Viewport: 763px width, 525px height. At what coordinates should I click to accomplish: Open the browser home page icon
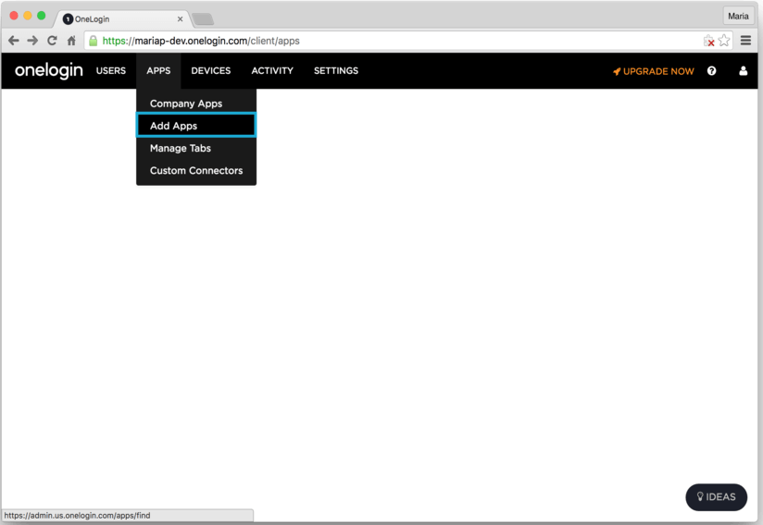pyautogui.click(x=71, y=41)
